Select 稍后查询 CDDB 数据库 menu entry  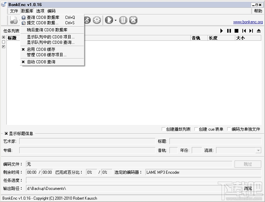click(52, 30)
